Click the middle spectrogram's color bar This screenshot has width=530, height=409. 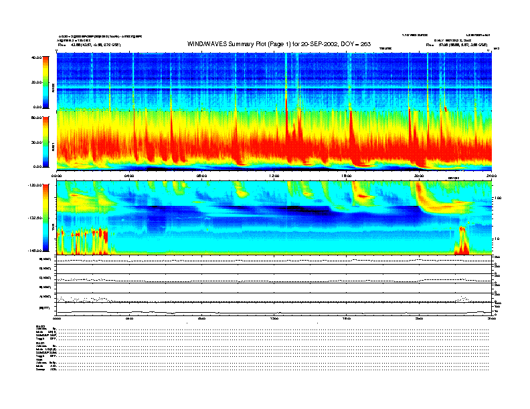pos(46,142)
